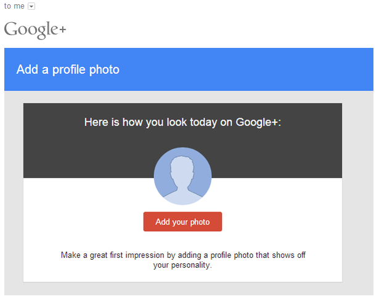This screenshot has width=379, height=299.
Task: Expand recipient details arrow beside "to me"
Action: [32, 6]
